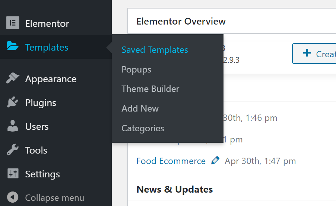The height and width of the screenshot is (206, 336).
Task: Open Theme Builder submenu entry
Action: pos(150,89)
